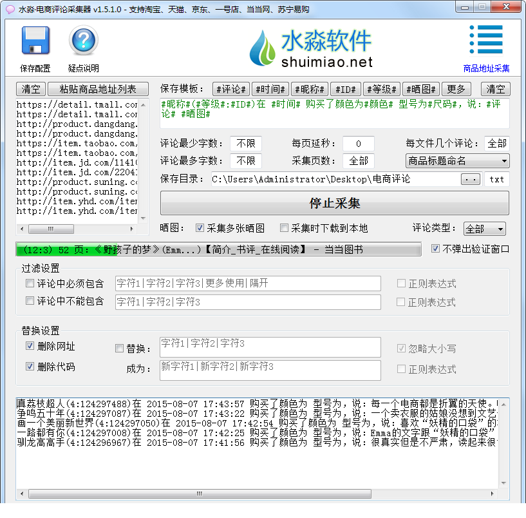The image size is (526, 518).
Task: Edit the 每页延秒 field
Action: click(358, 144)
